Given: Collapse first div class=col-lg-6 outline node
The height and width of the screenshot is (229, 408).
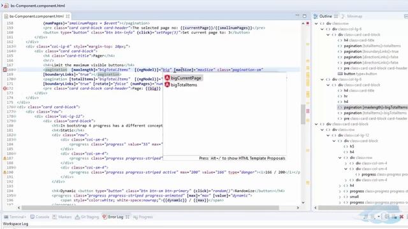Looking at the screenshot, I should pos(322,29).
